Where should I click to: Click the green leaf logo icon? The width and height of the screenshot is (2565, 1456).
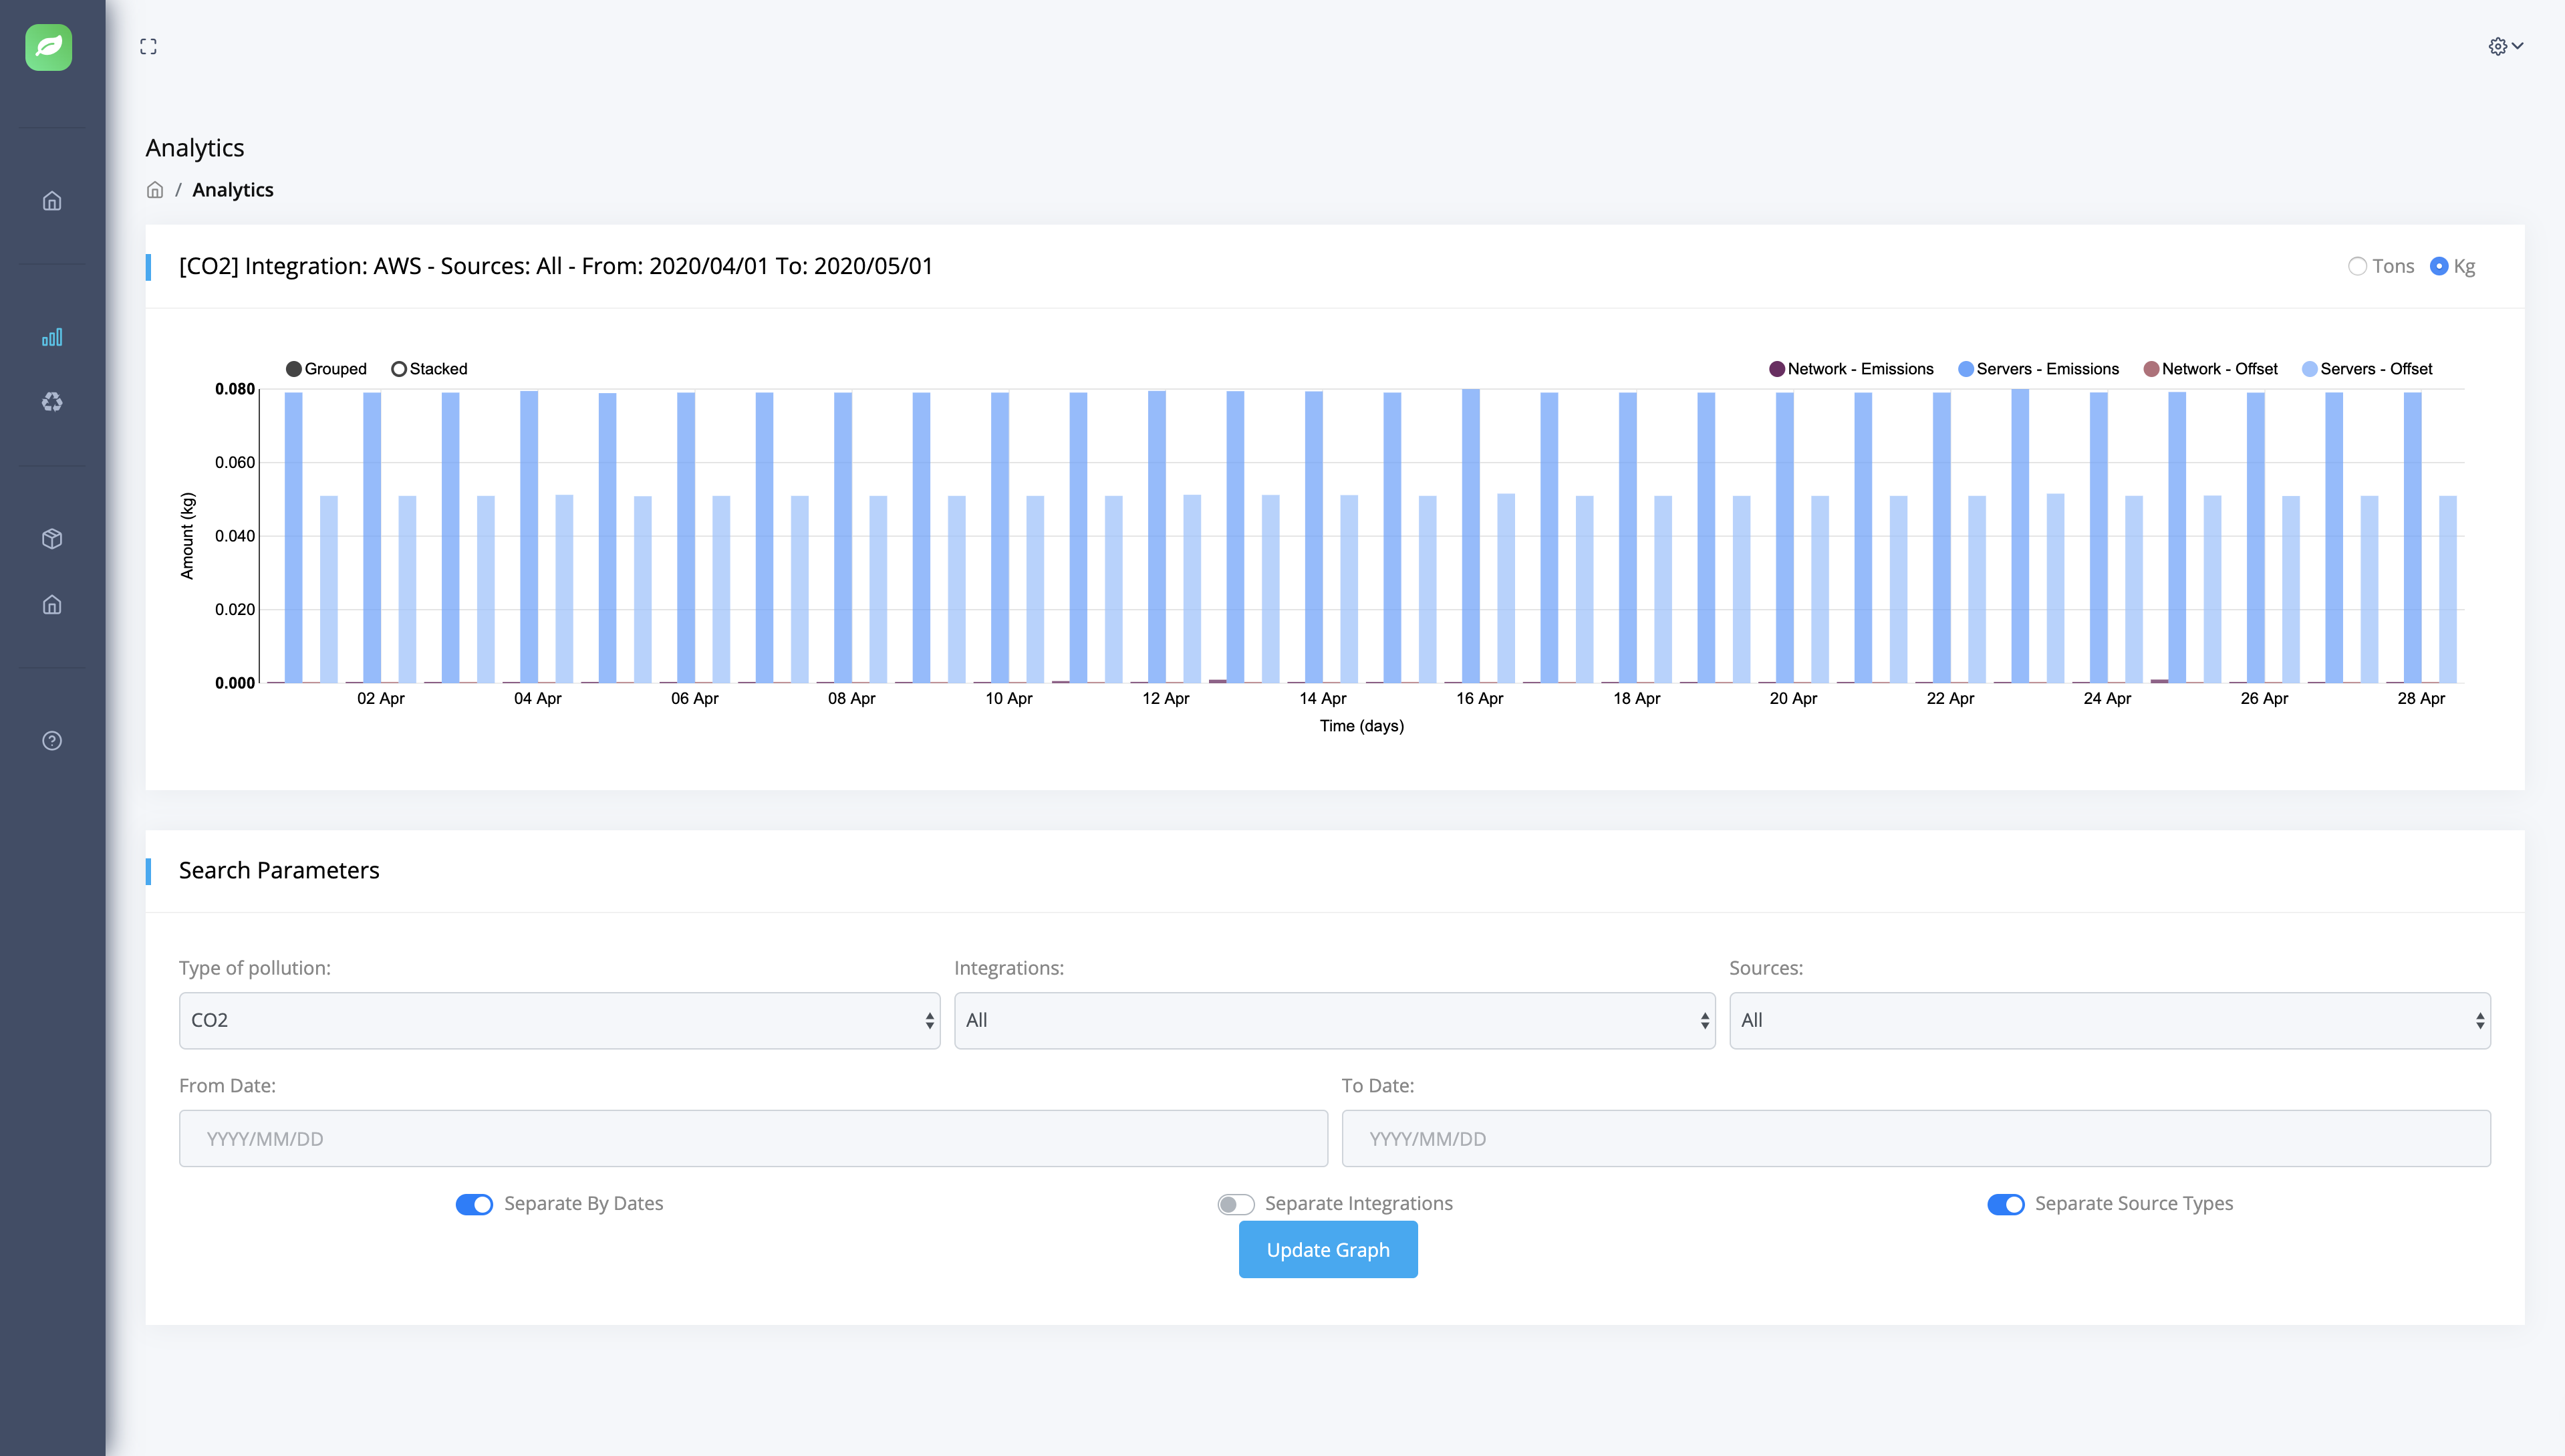(x=49, y=47)
